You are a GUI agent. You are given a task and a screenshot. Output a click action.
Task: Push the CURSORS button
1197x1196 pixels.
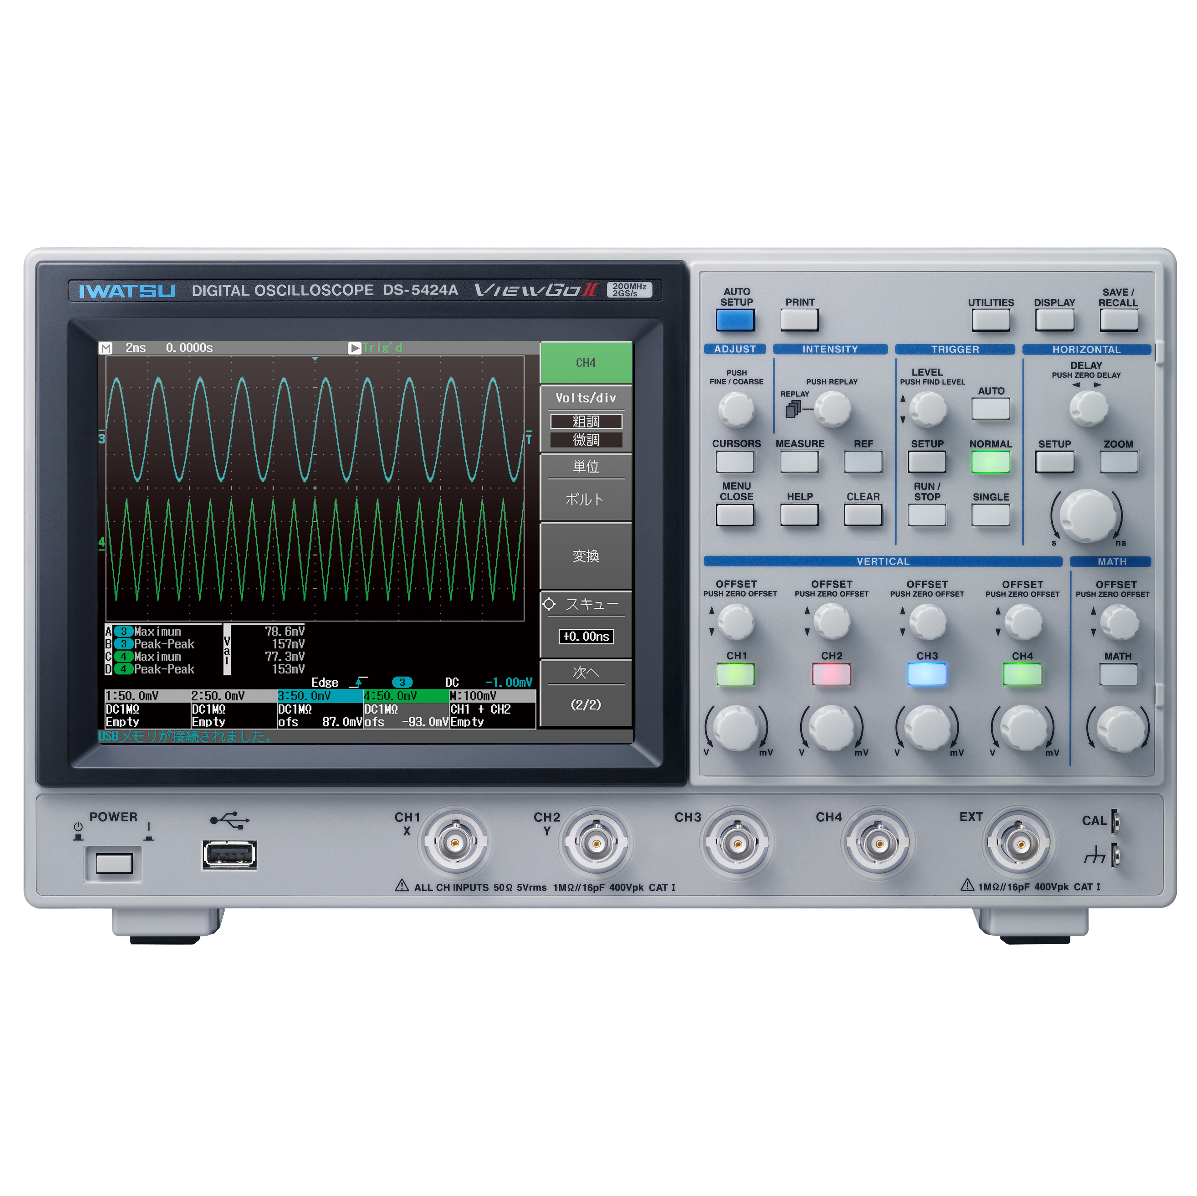point(735,462)
